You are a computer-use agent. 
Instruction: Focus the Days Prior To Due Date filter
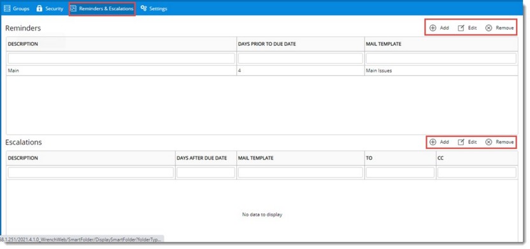301,58
